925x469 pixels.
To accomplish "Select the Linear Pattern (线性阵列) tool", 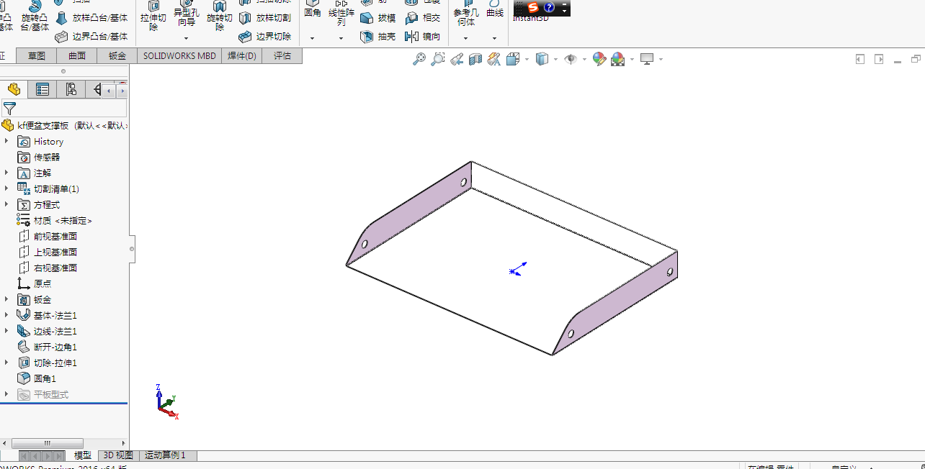I will (x=341, y=13).
